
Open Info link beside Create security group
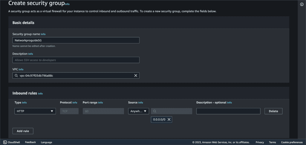click(x=67, y=4)
